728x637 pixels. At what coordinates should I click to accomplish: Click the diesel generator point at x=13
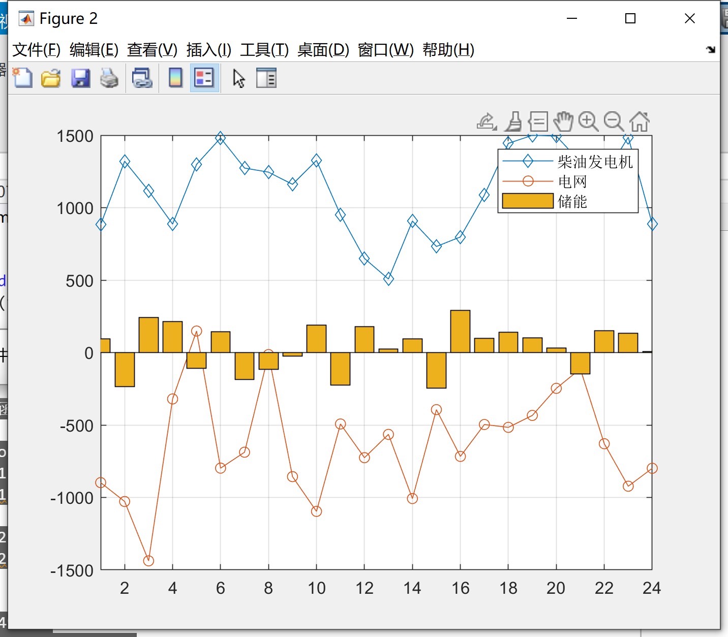388,279
